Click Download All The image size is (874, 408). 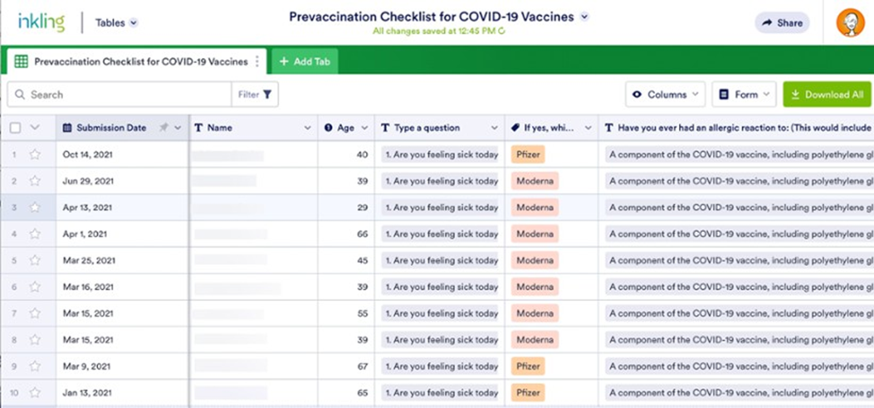point(826,95)
